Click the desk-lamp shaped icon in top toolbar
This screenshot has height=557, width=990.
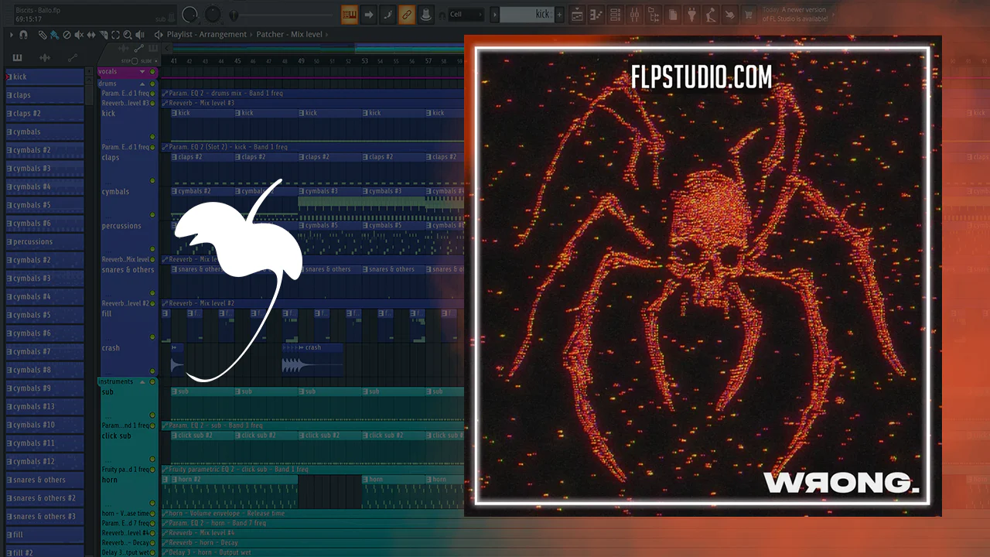pyautogui.click(x=711, y=15)
